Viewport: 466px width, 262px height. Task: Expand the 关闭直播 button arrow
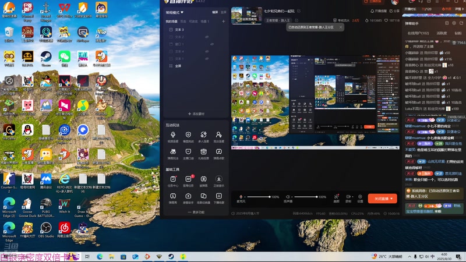click(391, 199)
